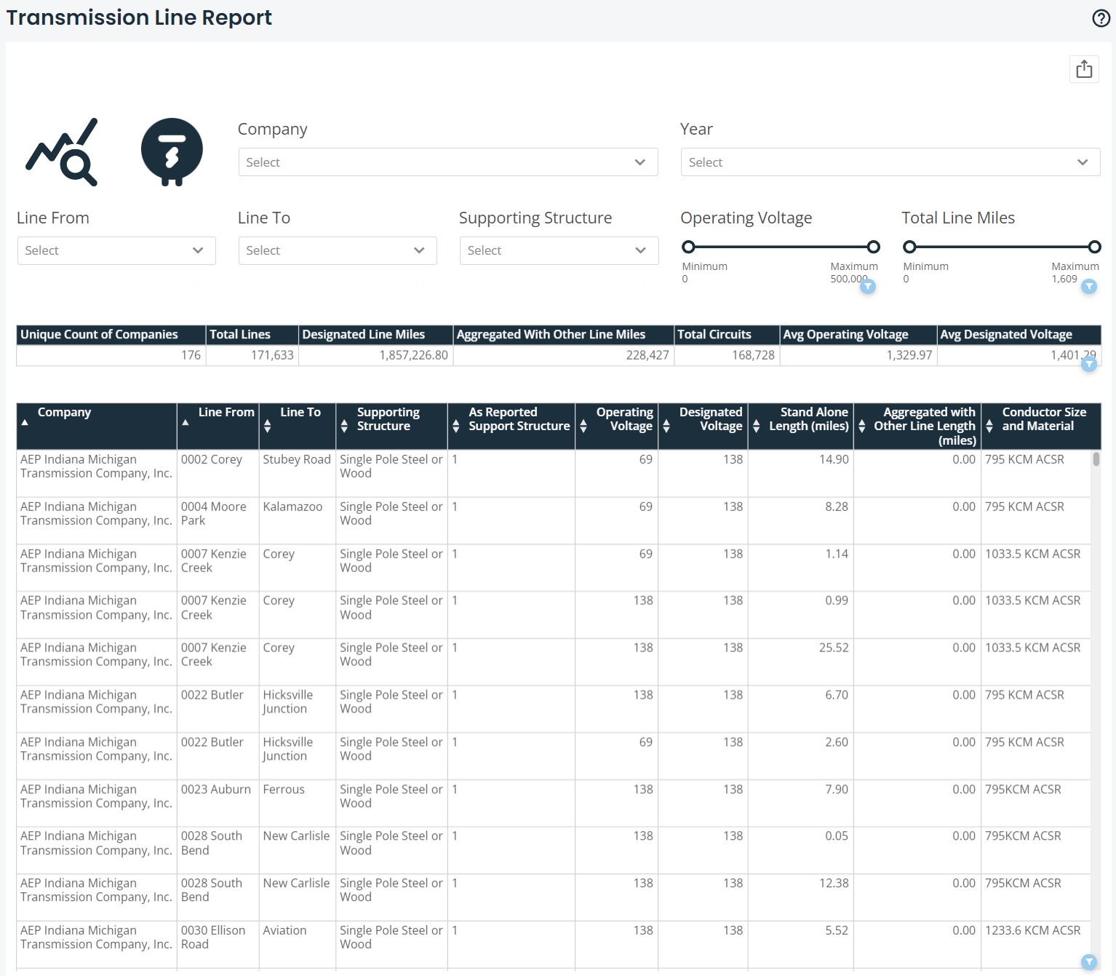
Task: Click the 'Transmission Line Report' title
Action: tap(139, 17)
